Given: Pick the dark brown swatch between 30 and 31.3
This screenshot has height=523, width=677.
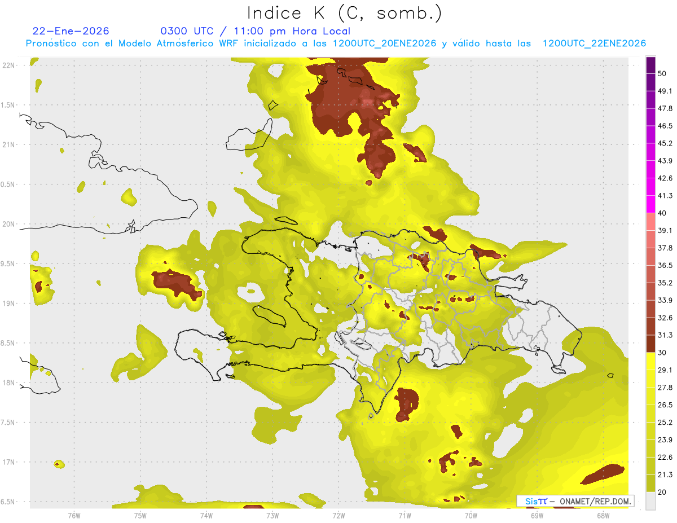Looking at the screenshot, I should [x=650, y=344].
